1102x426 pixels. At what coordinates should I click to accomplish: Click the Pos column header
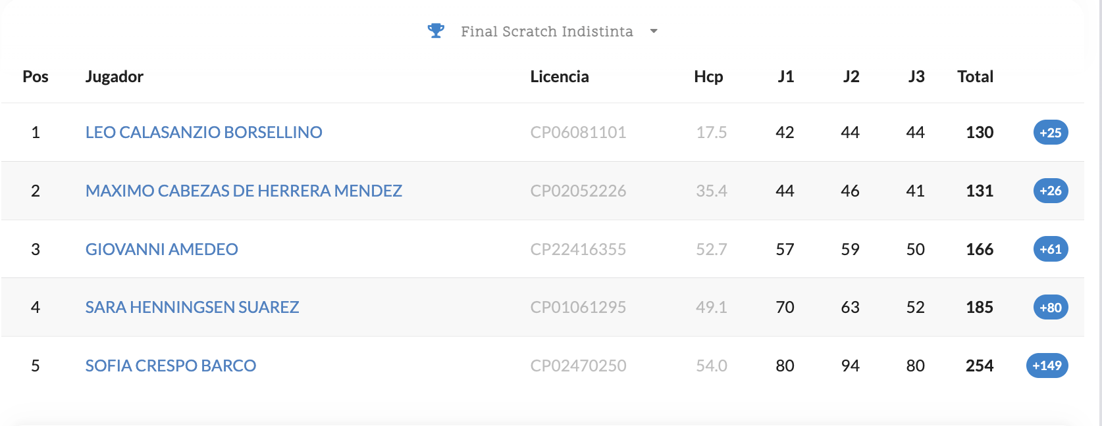coord(36,77)
